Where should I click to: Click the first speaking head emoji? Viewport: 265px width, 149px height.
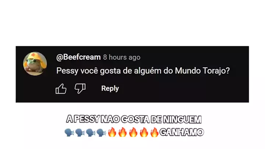click(x=69, y=132)
